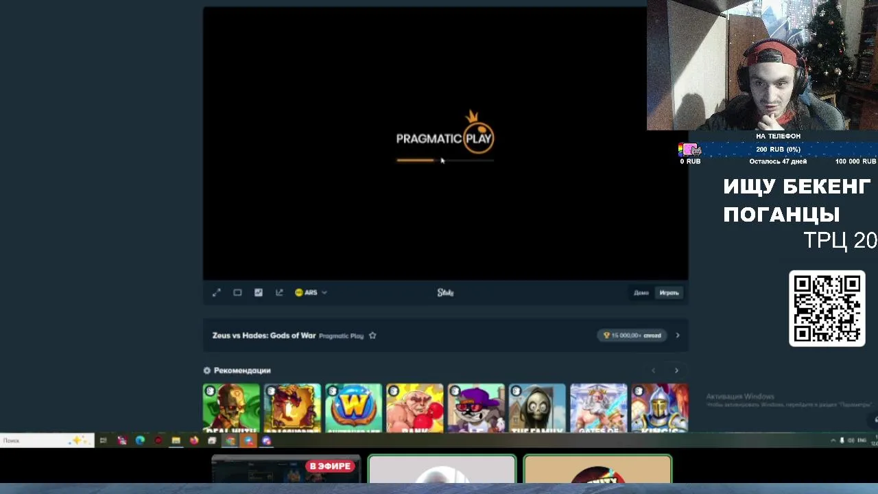Open the В ЭФИРЕ live stream thumbnail
The image size is (878, 494).
point(286,469)
